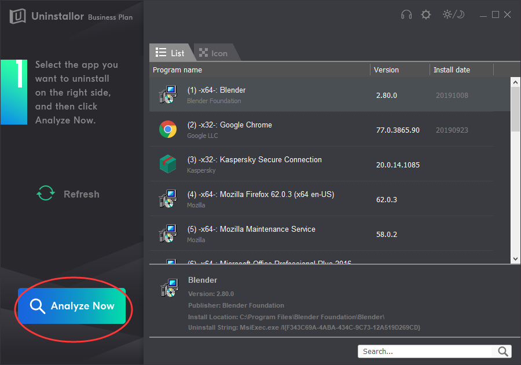This screenshot has height=365, width=521.
Task: Select (3) -x32-: Kaspersky Secure Connection entry
Action: pos(330,164)
